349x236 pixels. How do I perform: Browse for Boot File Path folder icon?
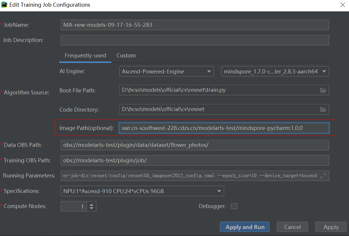(x=323, y=90)
